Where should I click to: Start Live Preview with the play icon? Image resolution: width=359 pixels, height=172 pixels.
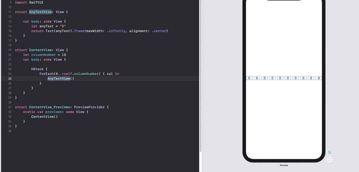pyautogui.click(x=330, y=152)
